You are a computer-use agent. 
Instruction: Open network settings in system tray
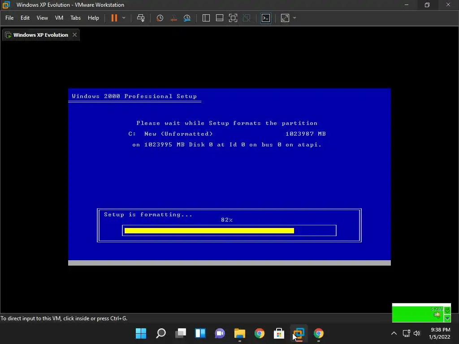tap(406, 333)
